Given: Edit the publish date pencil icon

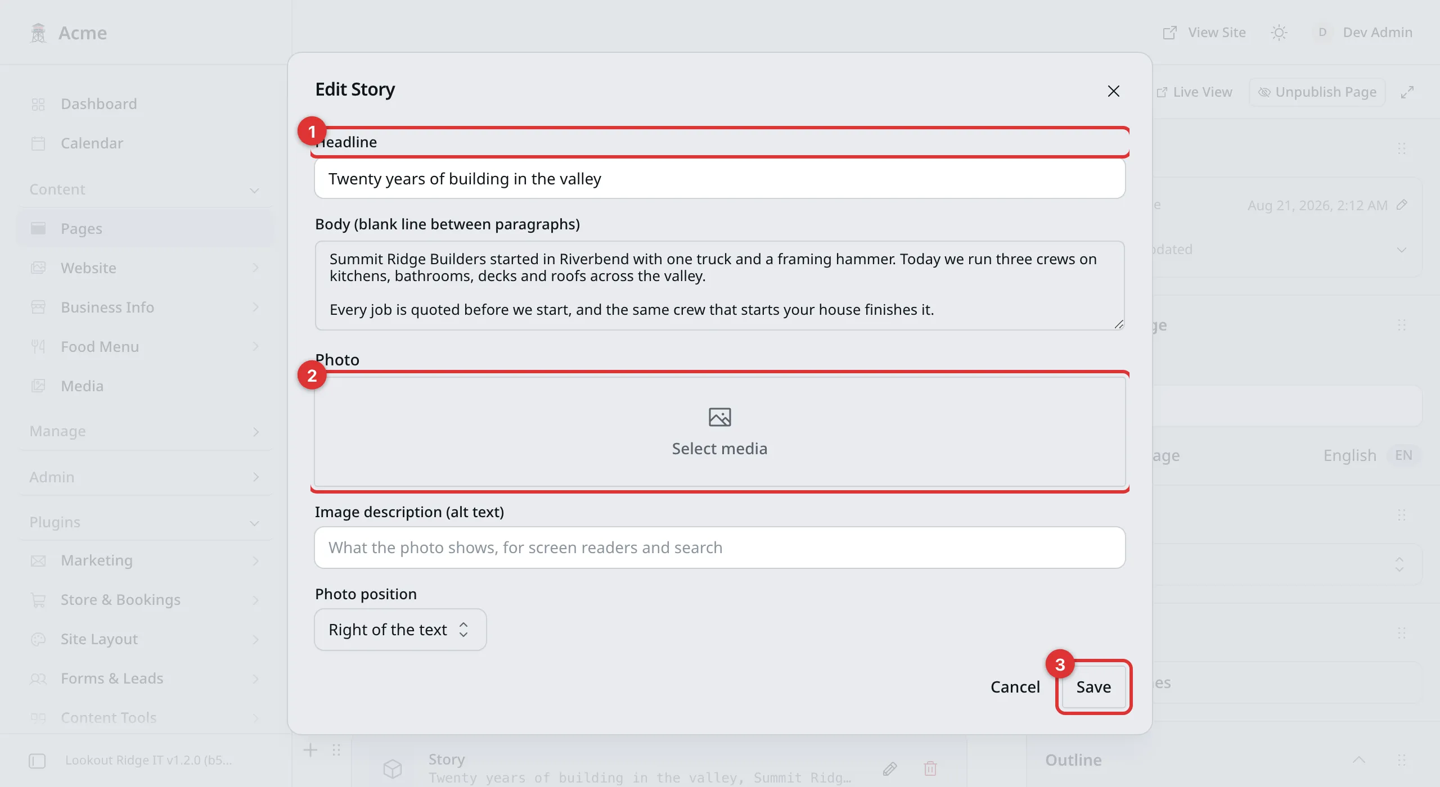Looking at the screenshot, I should [x=1402, y=205].
